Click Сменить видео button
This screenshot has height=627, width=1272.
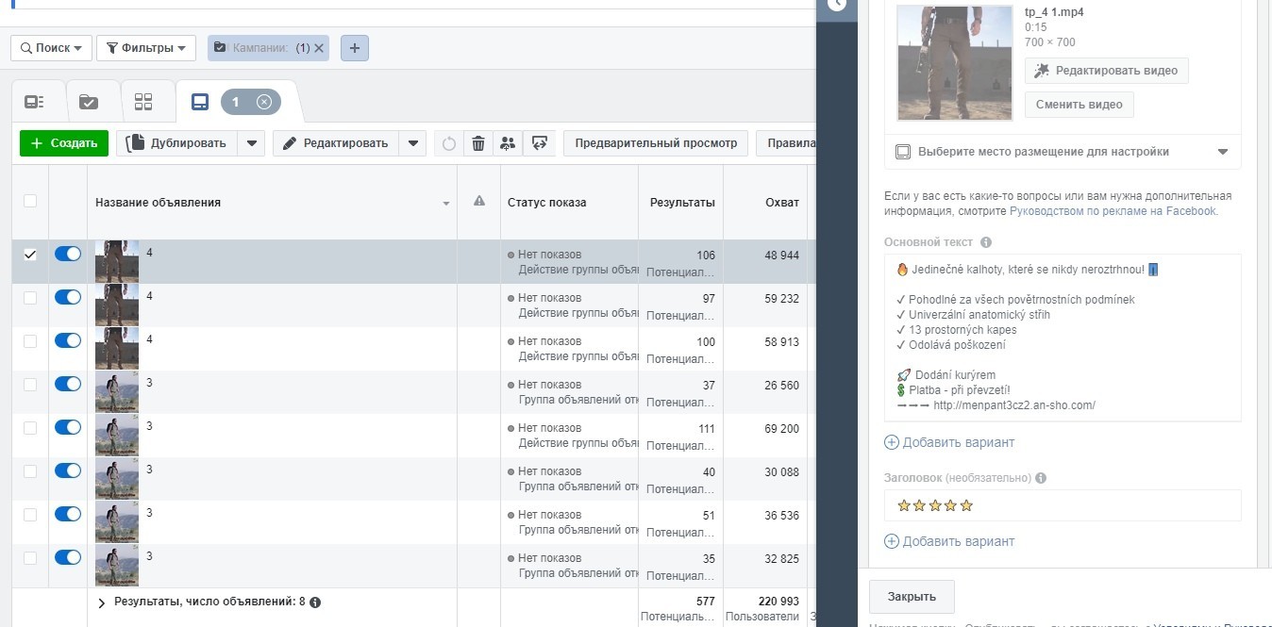pyautogui.click(x=1080, y=105)
